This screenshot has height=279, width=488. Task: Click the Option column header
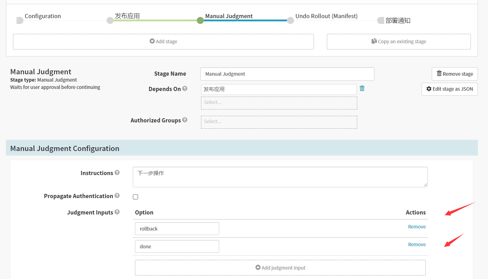[x=144, y=212]
